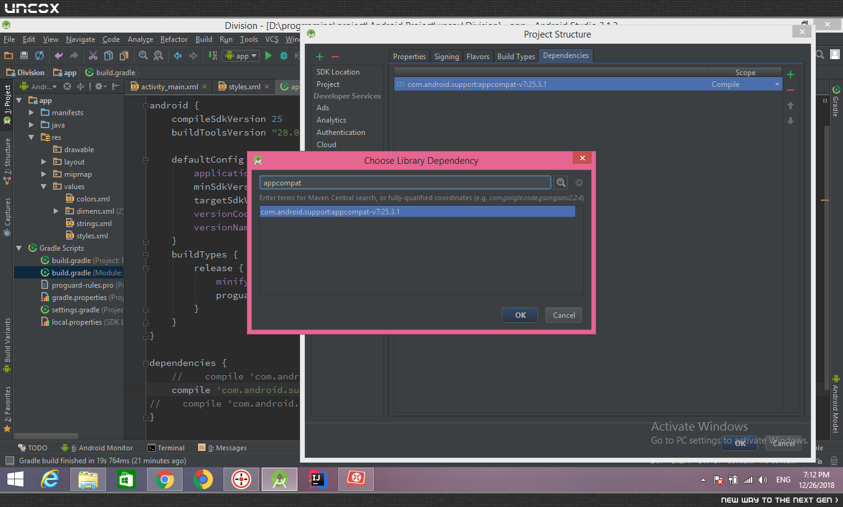
Task: Open the IntelliJ IDEA taskbar icon
Action: pos(318,479)
